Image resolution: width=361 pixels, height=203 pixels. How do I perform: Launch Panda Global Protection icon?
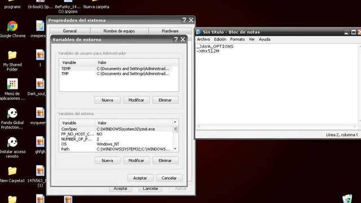12,113
